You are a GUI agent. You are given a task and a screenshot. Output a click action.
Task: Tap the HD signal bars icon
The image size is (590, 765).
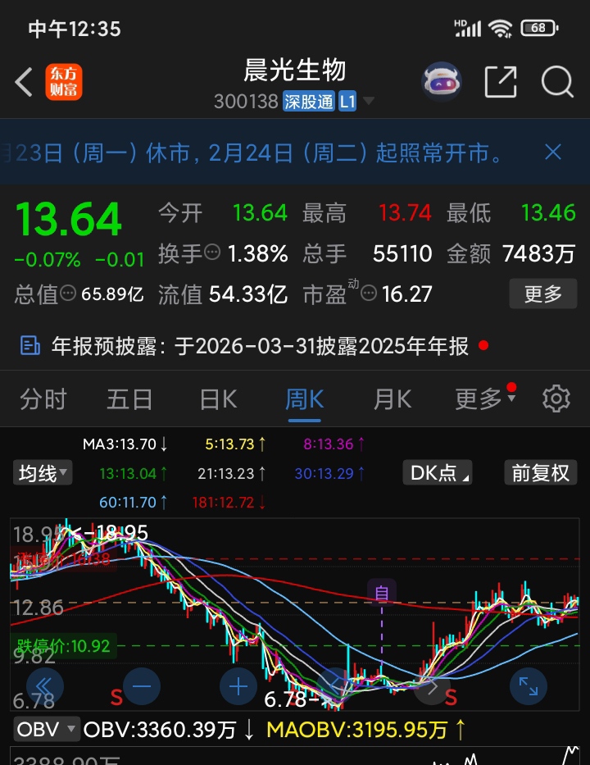[x=468, y=29]
